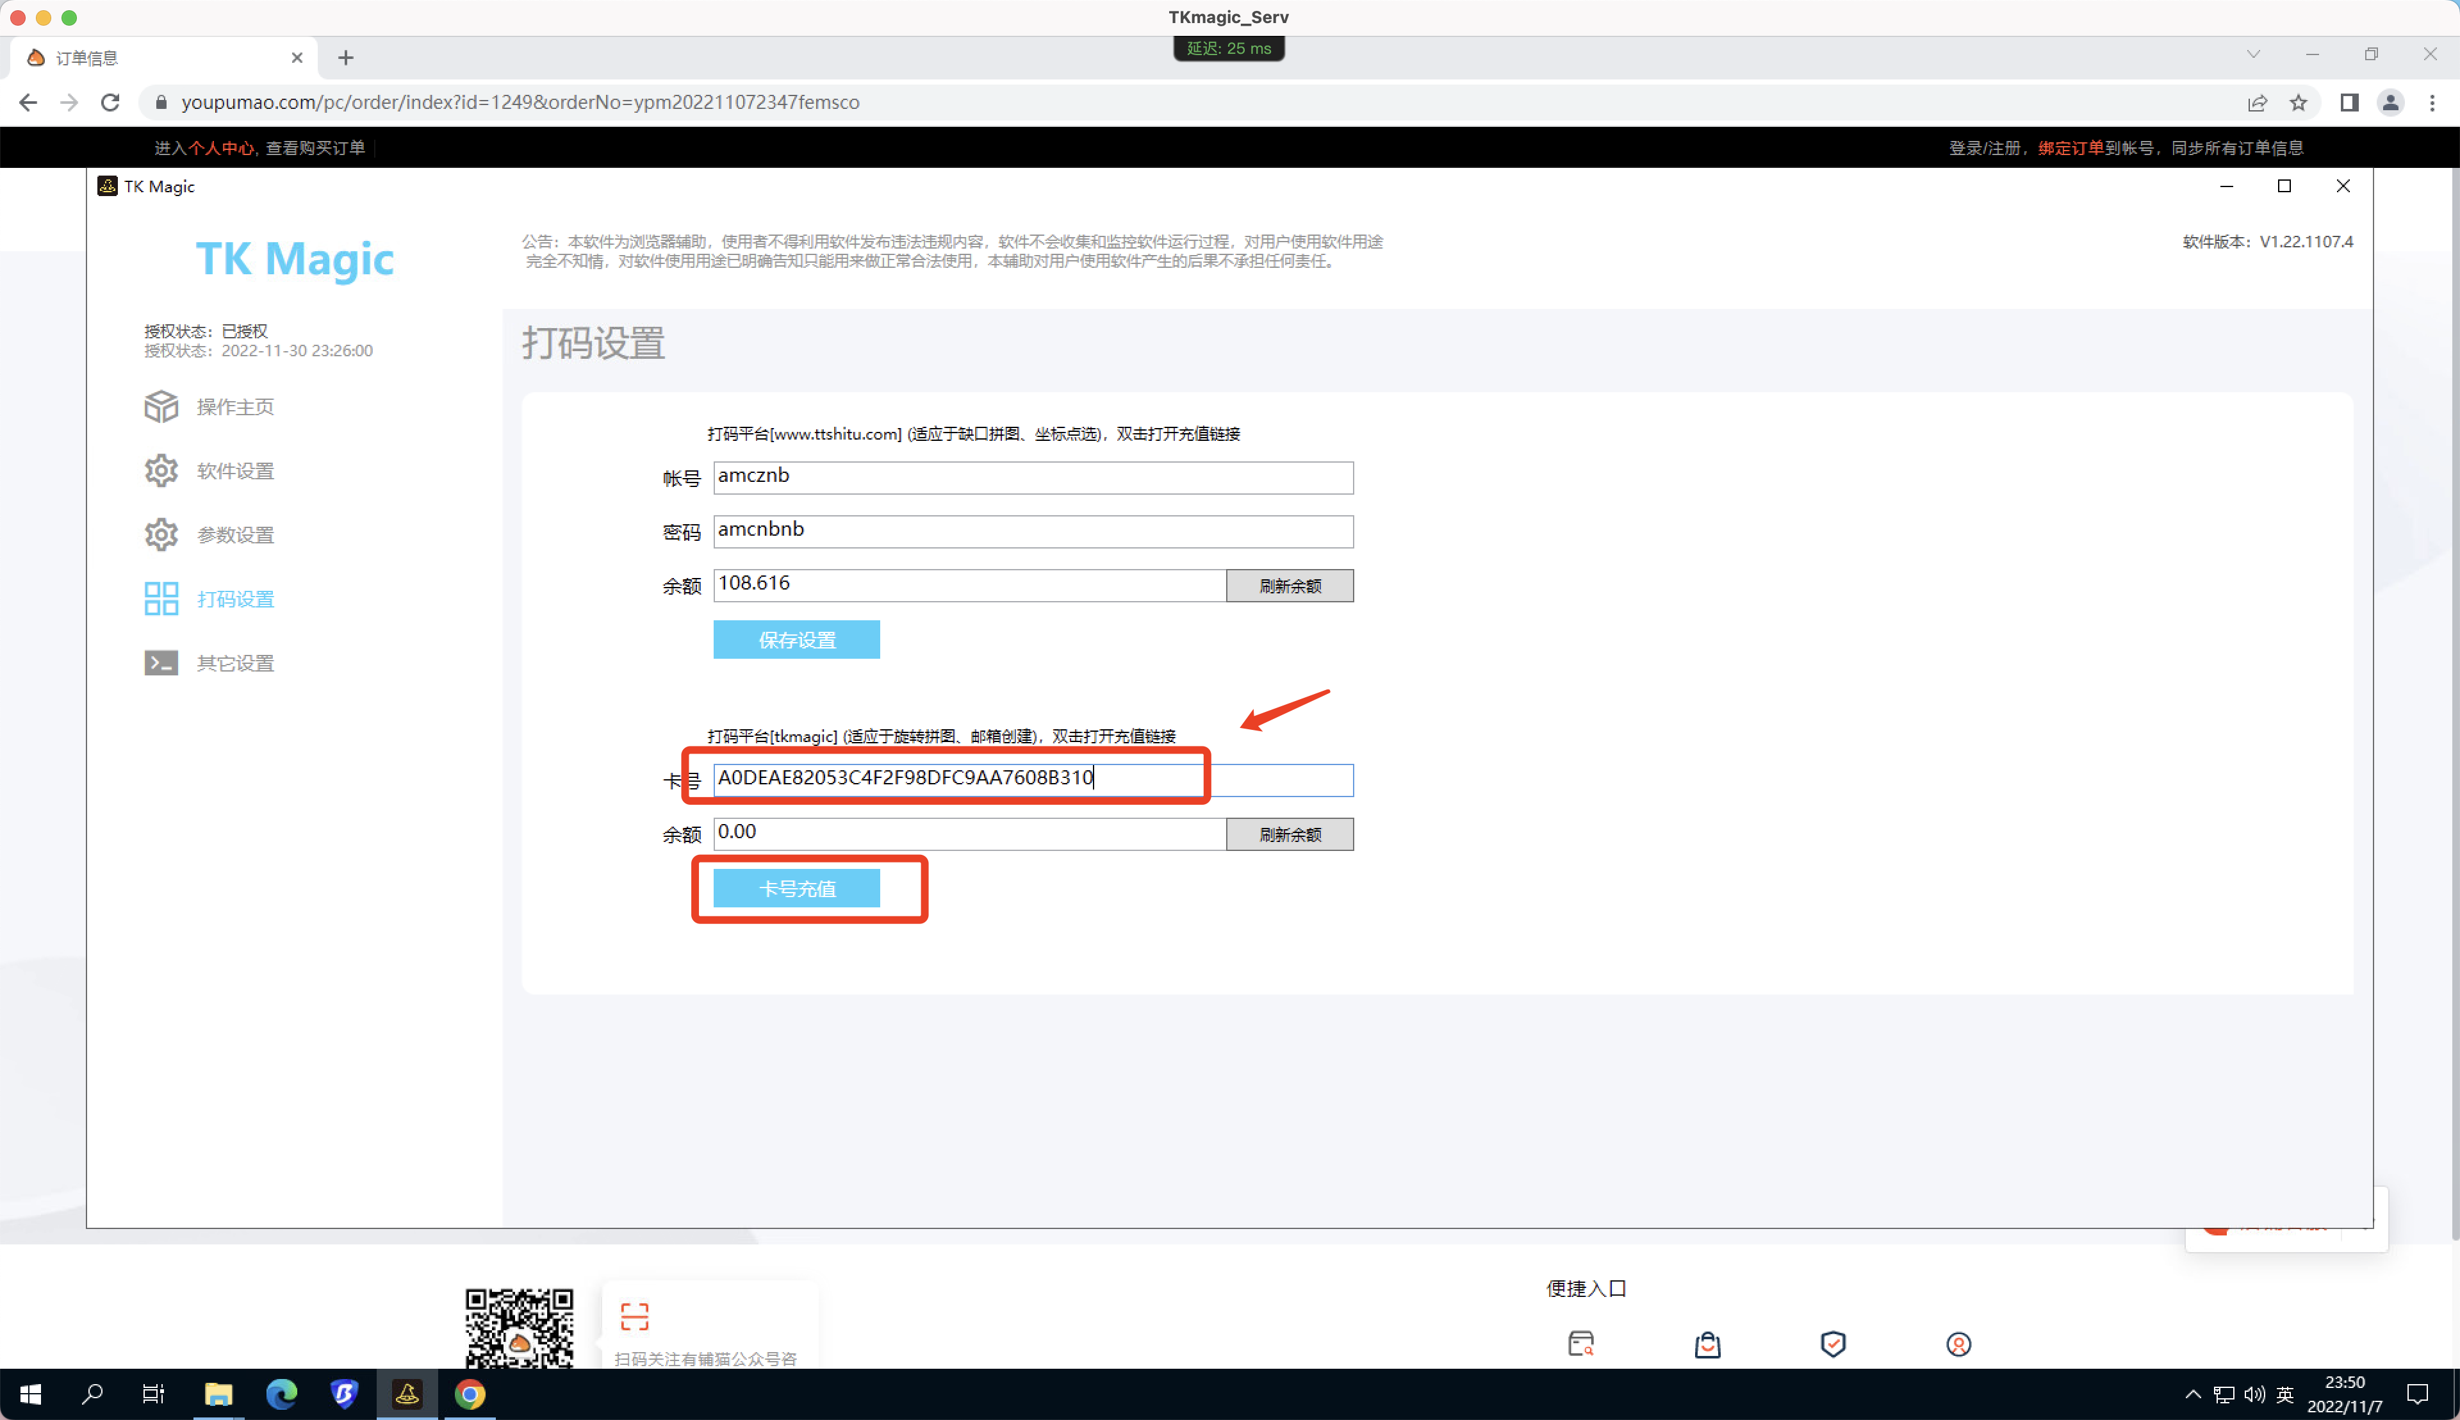
Task: Open Chrome three-dot menu
Action: (x=2432, y=103)
